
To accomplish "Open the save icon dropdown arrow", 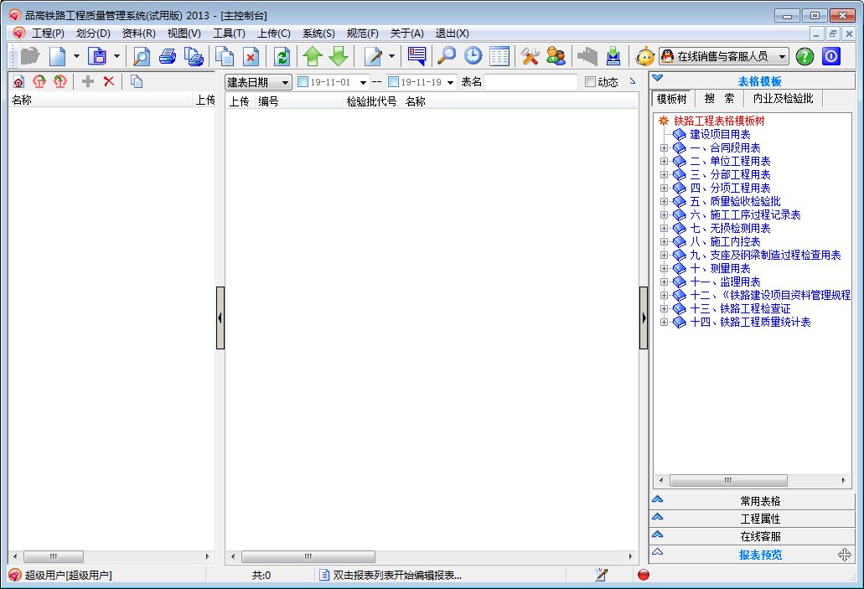I will [x=116, y=56].
